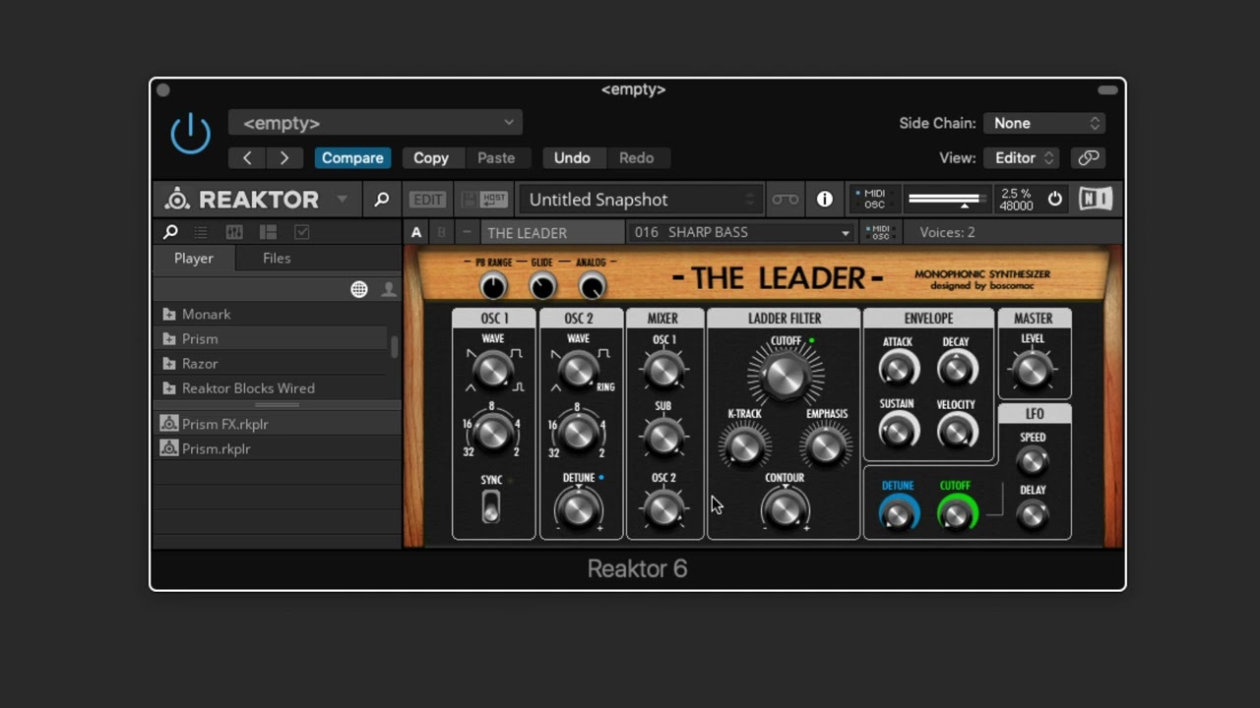This screenshot has width=1260, height=708.
Task: Click the OSC 2 DETUNE knob
Action: tap(578, 508)
